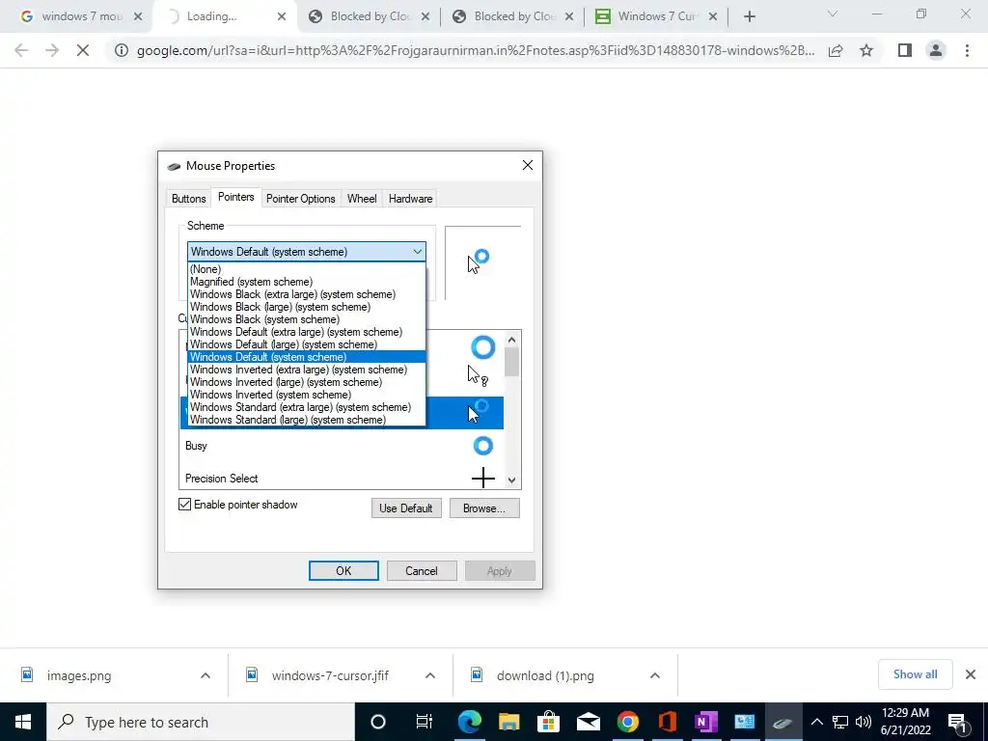The image size is (988, 741).
Task: Choose the (None) scheme
Action: click(306, 269)
